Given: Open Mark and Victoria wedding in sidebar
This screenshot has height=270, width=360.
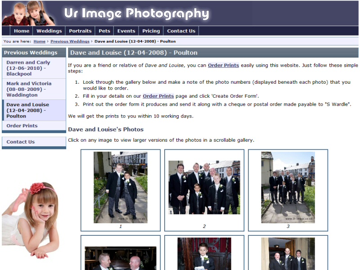Looking at the screenshot, I should 34,89.
